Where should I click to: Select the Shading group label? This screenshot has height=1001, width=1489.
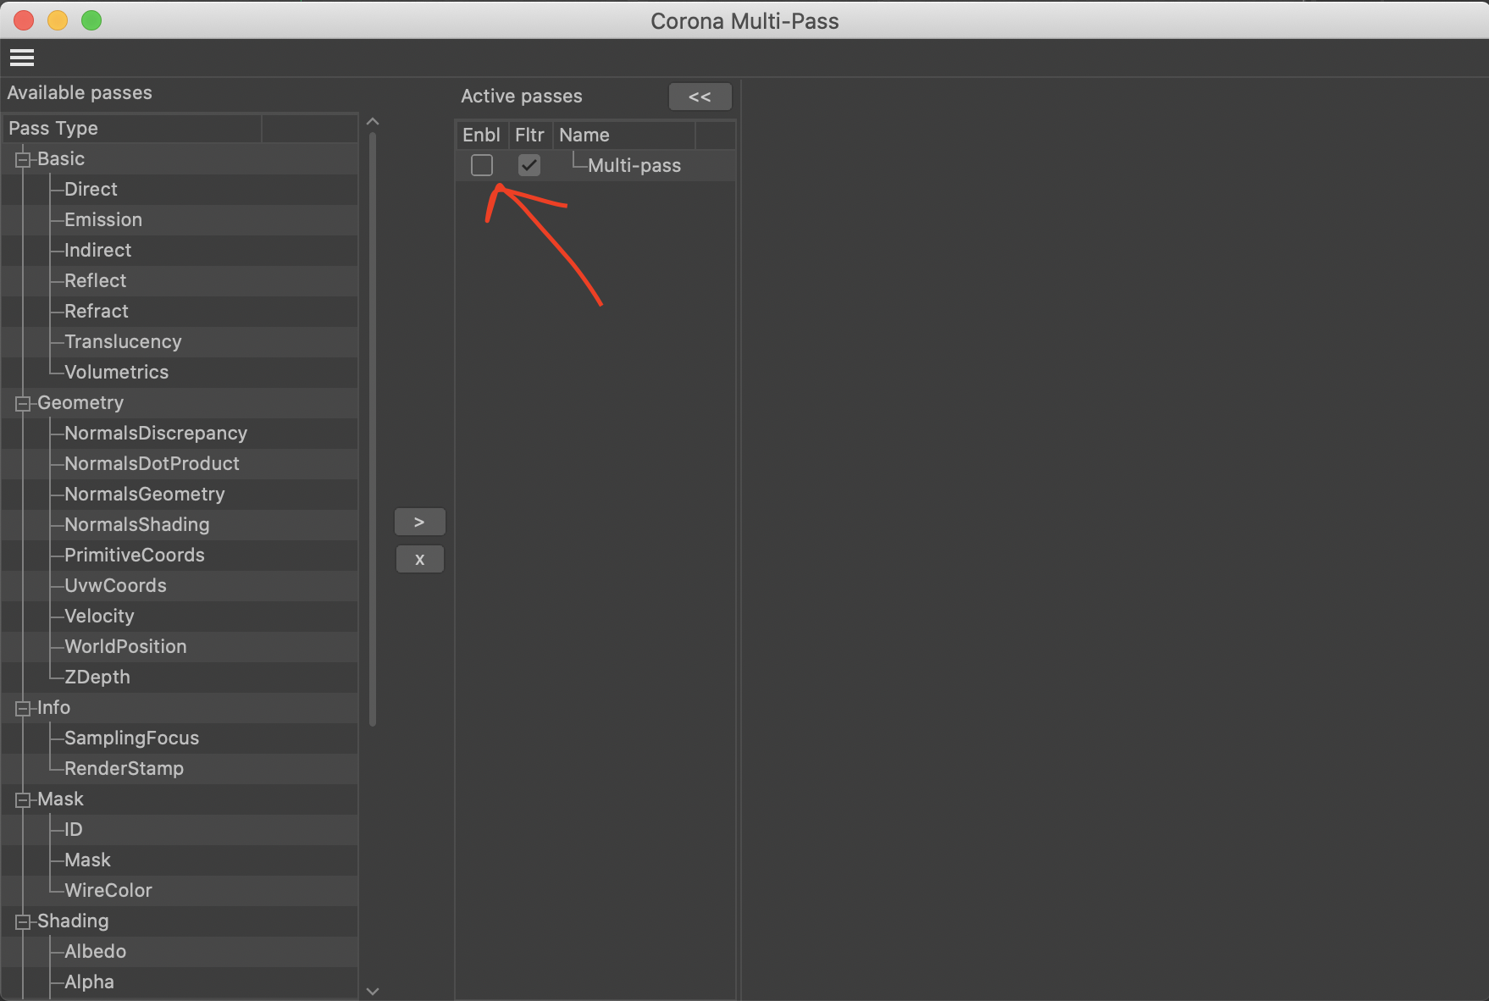(x=73, y=921)
